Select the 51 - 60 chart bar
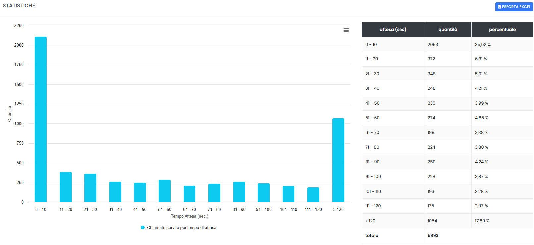This screenshot has height=245, width=534. [x=165, y=191]
